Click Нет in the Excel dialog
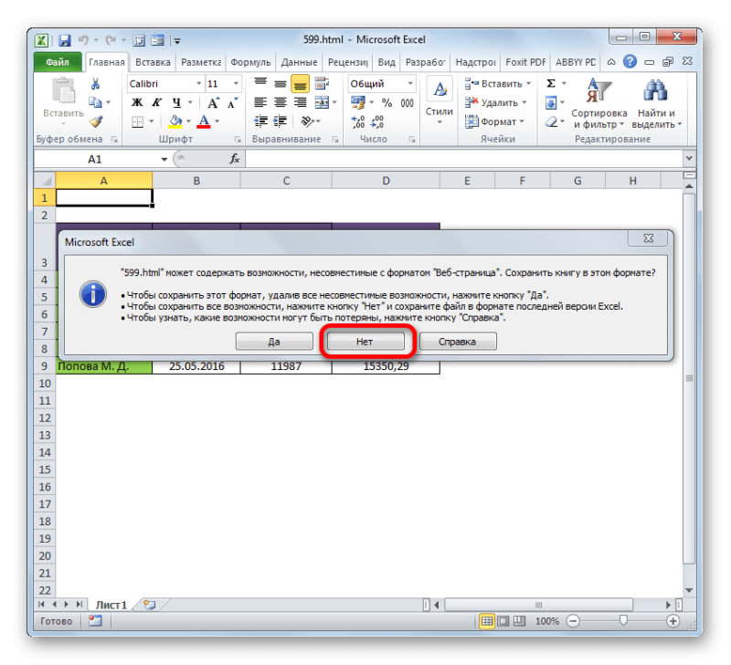The image size is (731, 665). (365, 342)
